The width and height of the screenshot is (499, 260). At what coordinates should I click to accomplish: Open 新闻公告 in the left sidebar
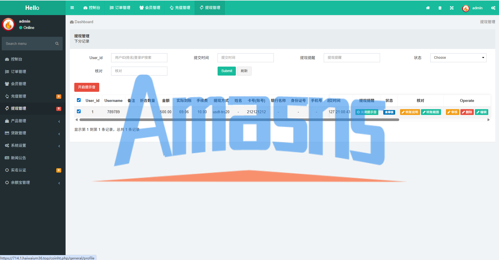pyautogui.click(x=33, y=158)
